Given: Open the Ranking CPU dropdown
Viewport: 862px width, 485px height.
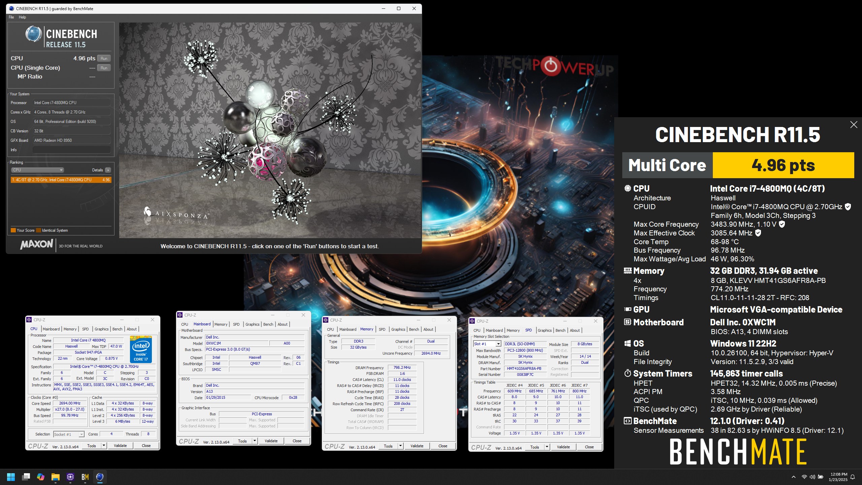Looking at the screenshot, I should click(x=38, y=170).
